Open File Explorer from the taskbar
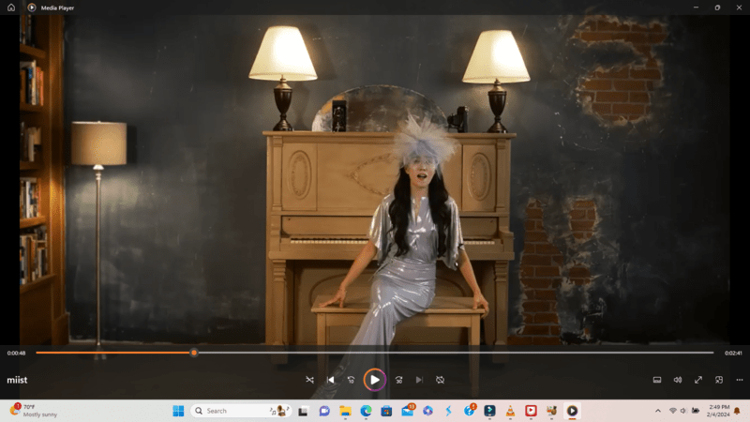Screen dimensions: 750x422 pos(345,411)
